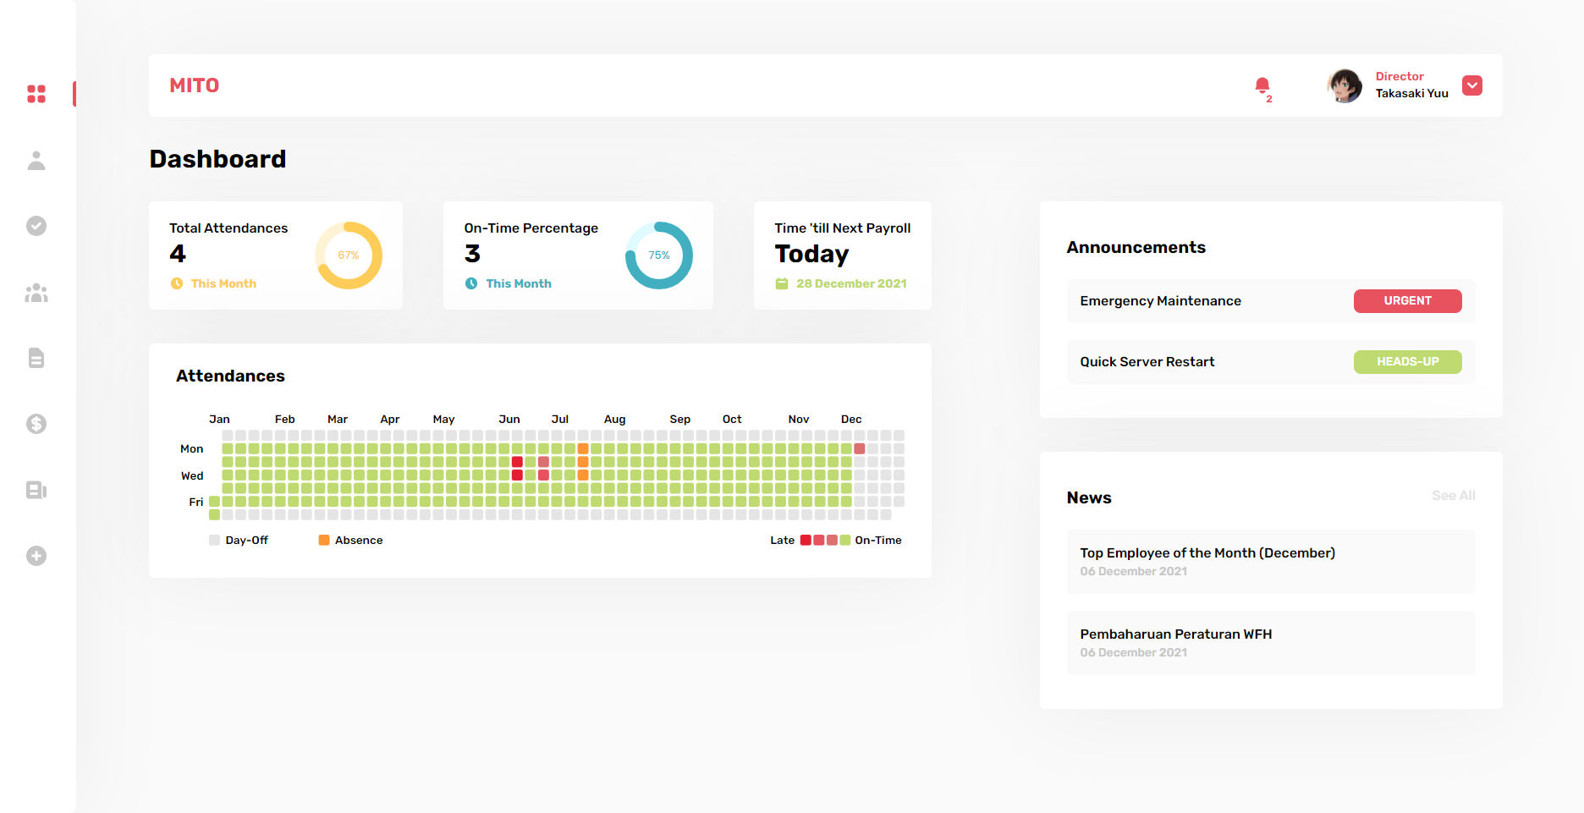Image resolution: width=1584 pixels, height=813 pixels.
Task: Click the MITO logo
Action: (x=194, y=85)
